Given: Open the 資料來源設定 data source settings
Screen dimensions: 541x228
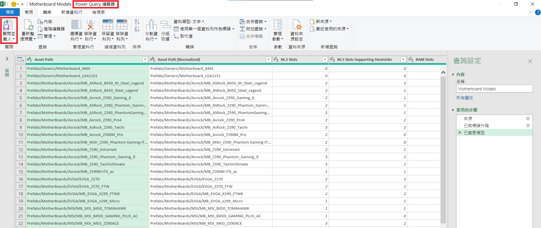Looking at the screenshot, I should (297, 25).
